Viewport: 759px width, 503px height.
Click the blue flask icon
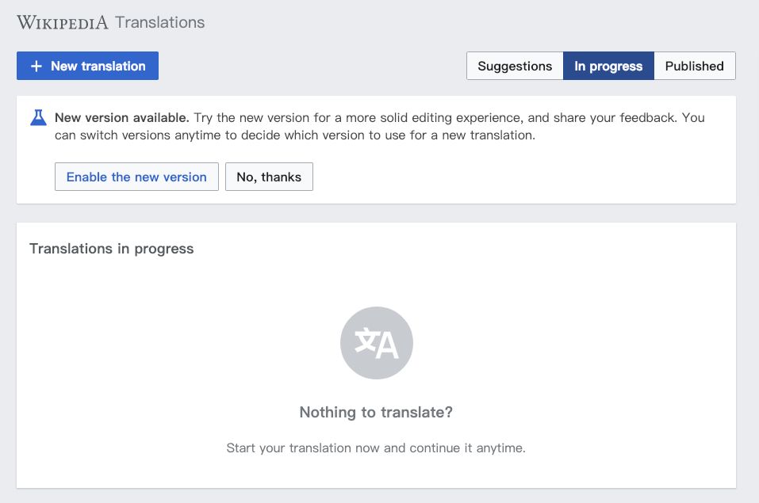(x=38, y=118)
